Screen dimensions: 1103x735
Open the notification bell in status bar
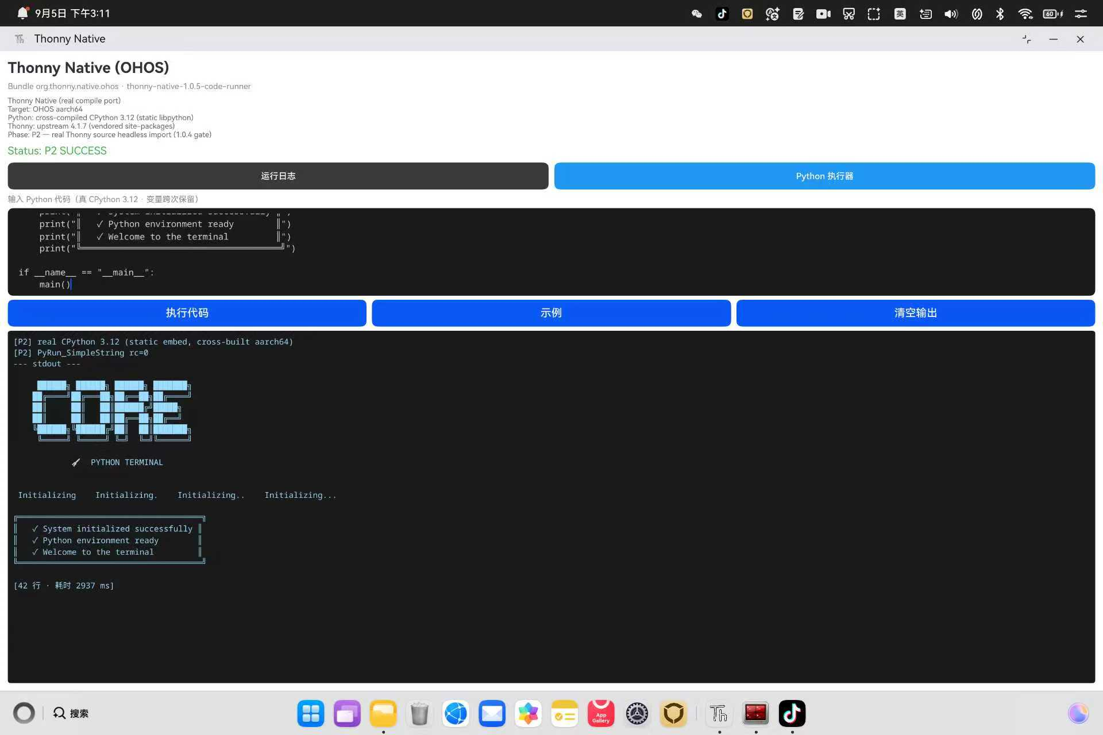pos(22,13)
